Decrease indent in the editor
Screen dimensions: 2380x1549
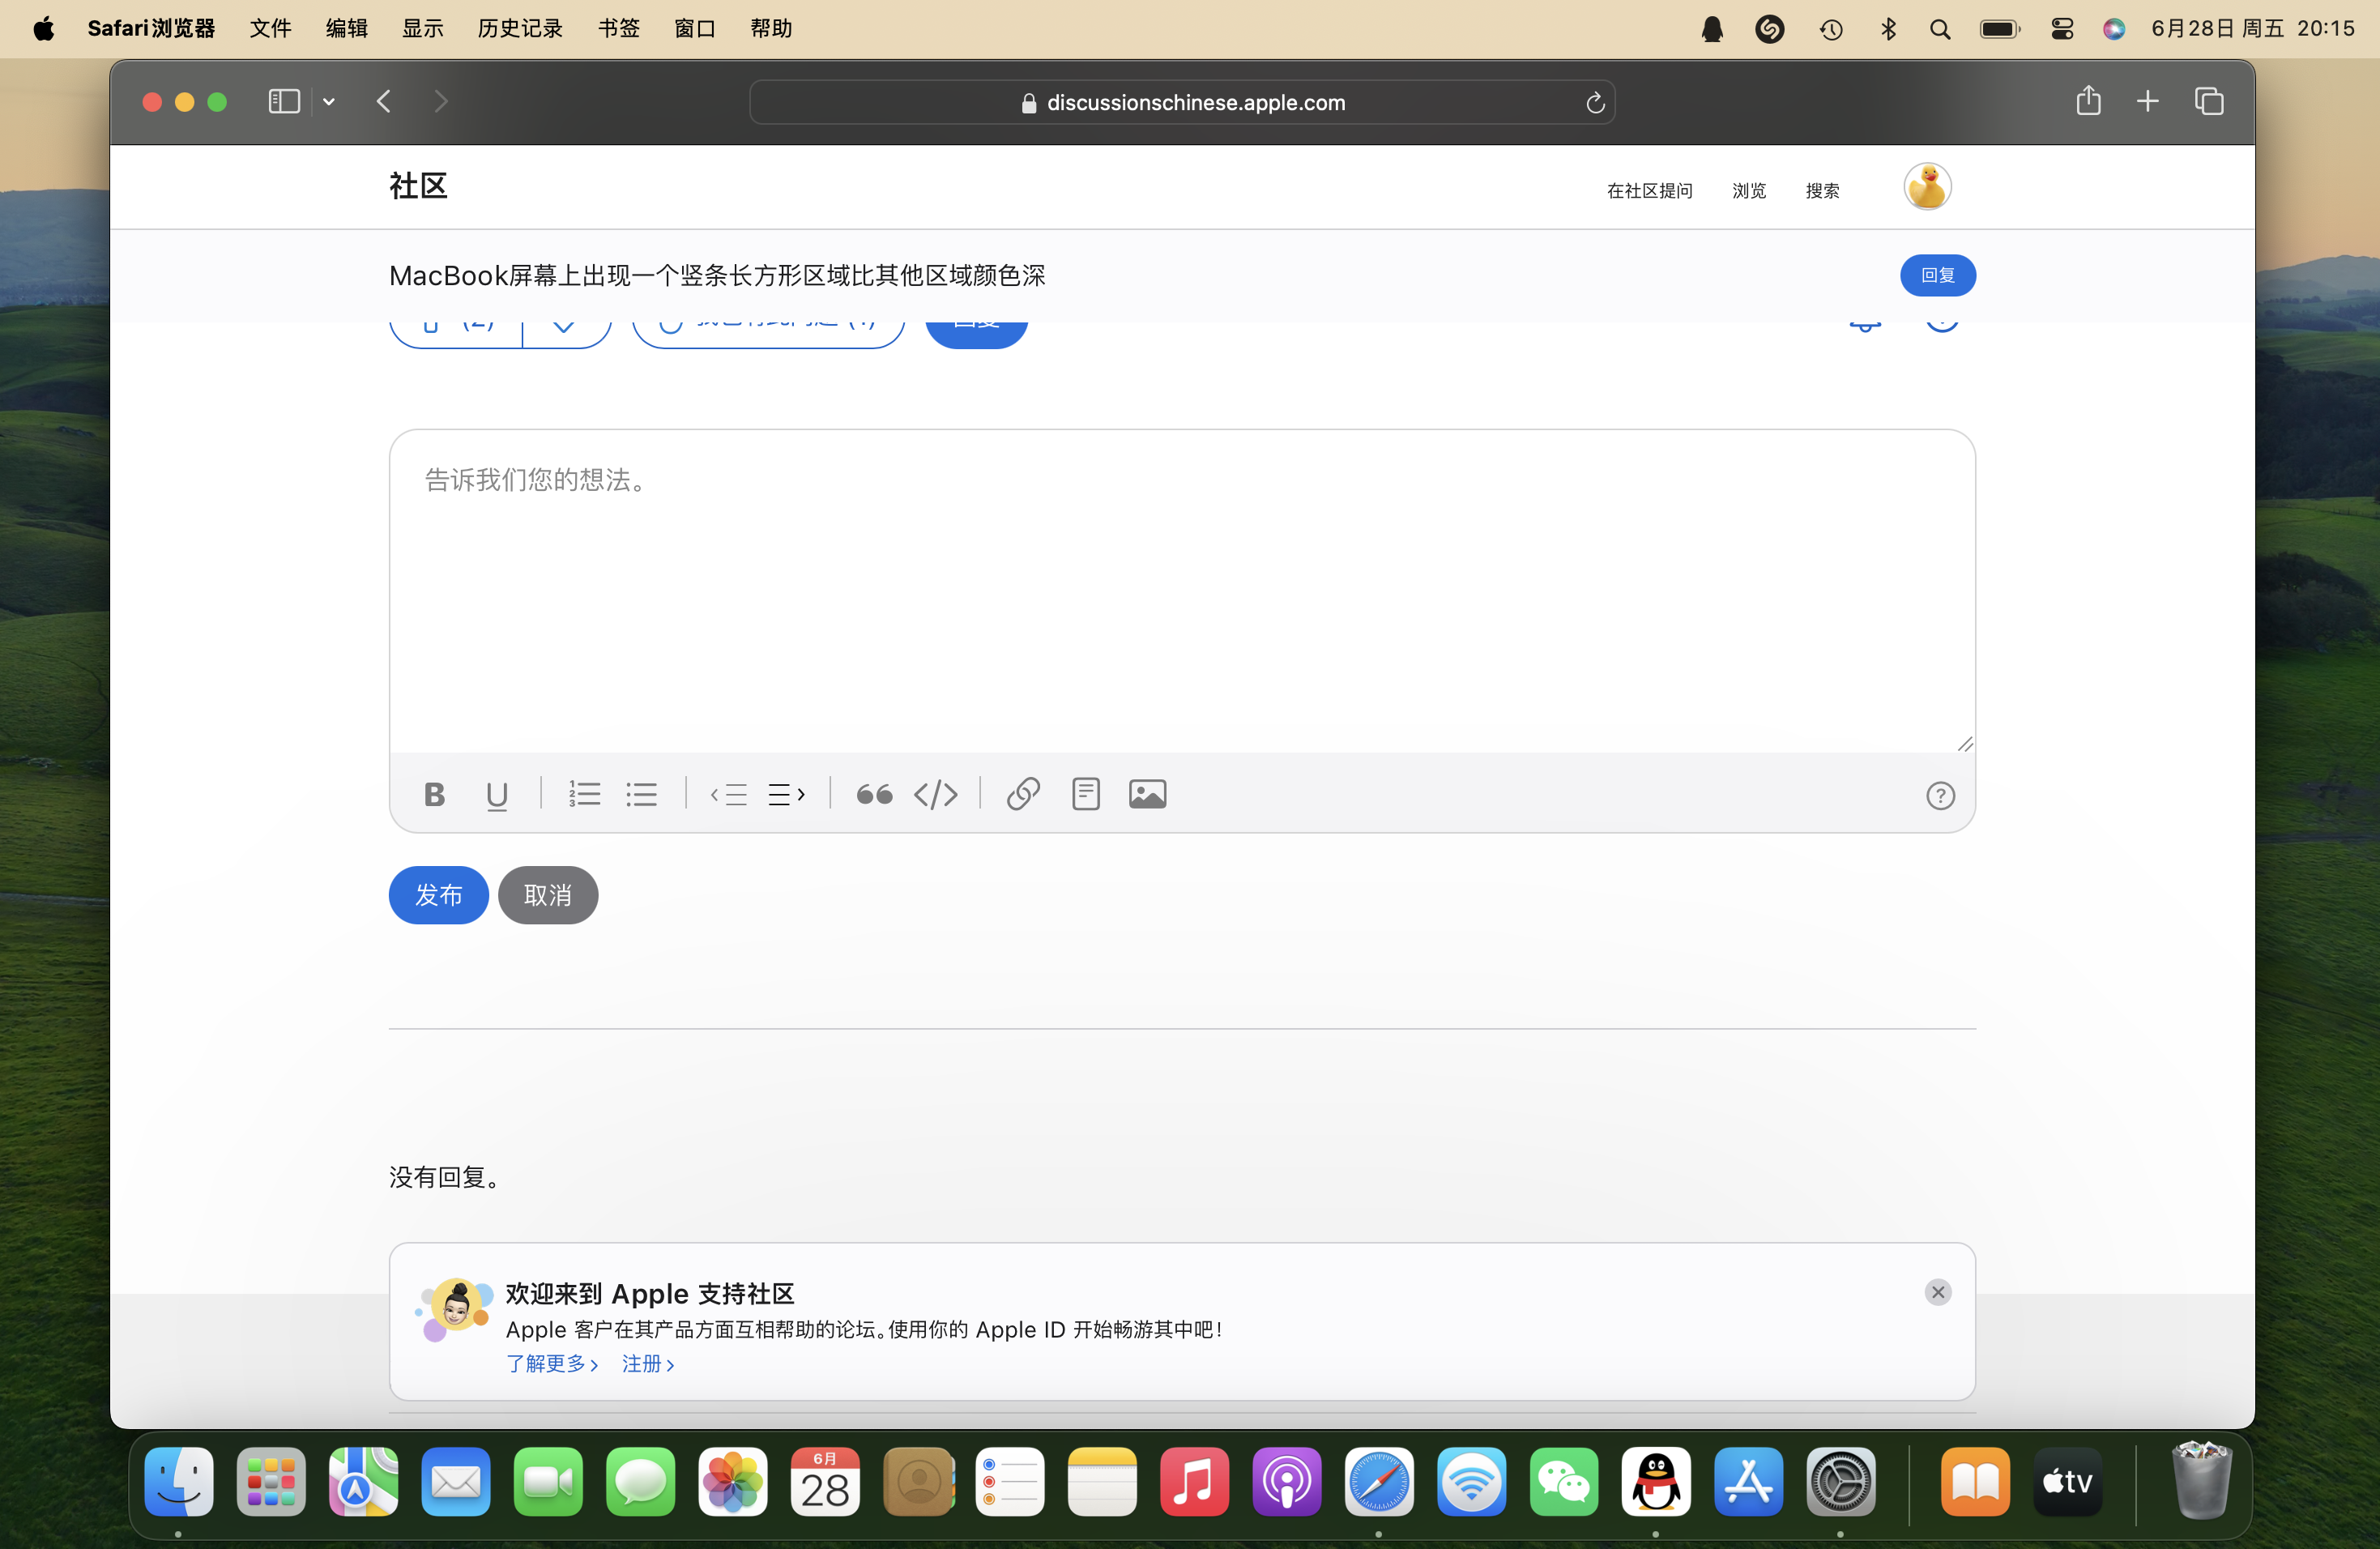(729, 796)
